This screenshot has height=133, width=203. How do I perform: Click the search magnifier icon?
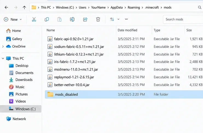point(200,7)
